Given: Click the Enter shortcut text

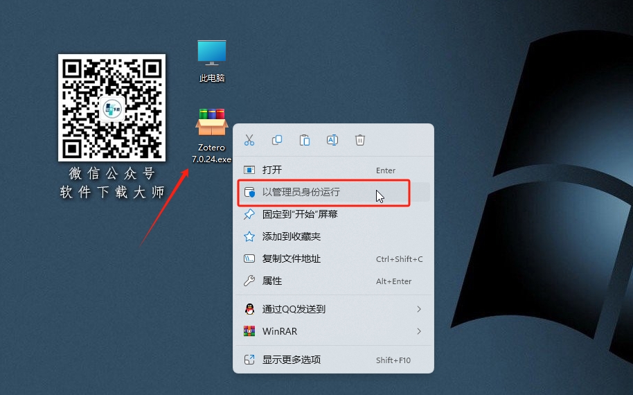Looking at the screenshot, I should point(386,170).
